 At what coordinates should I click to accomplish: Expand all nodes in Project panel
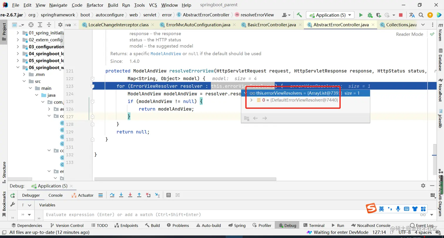40,25
